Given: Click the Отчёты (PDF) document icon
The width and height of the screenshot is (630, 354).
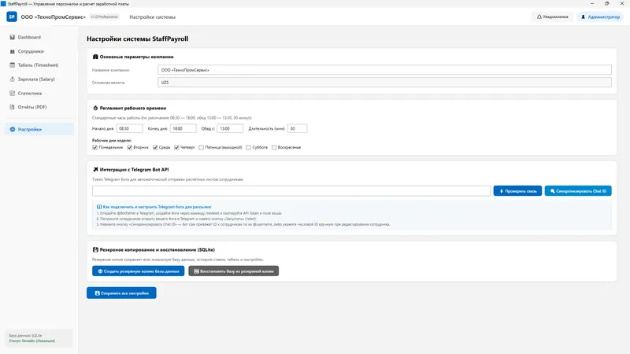Looking at the screenshot, I should tap(12, 107).
